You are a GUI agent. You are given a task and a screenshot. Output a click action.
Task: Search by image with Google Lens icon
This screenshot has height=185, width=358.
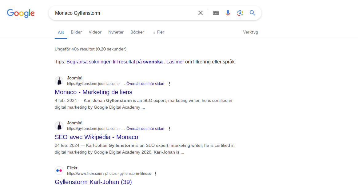coord(240,13)
